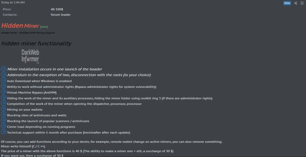Click the hidden miner functionality heading
The width and height of the screenshot is (306, 157).
click(x=36, y=44)
